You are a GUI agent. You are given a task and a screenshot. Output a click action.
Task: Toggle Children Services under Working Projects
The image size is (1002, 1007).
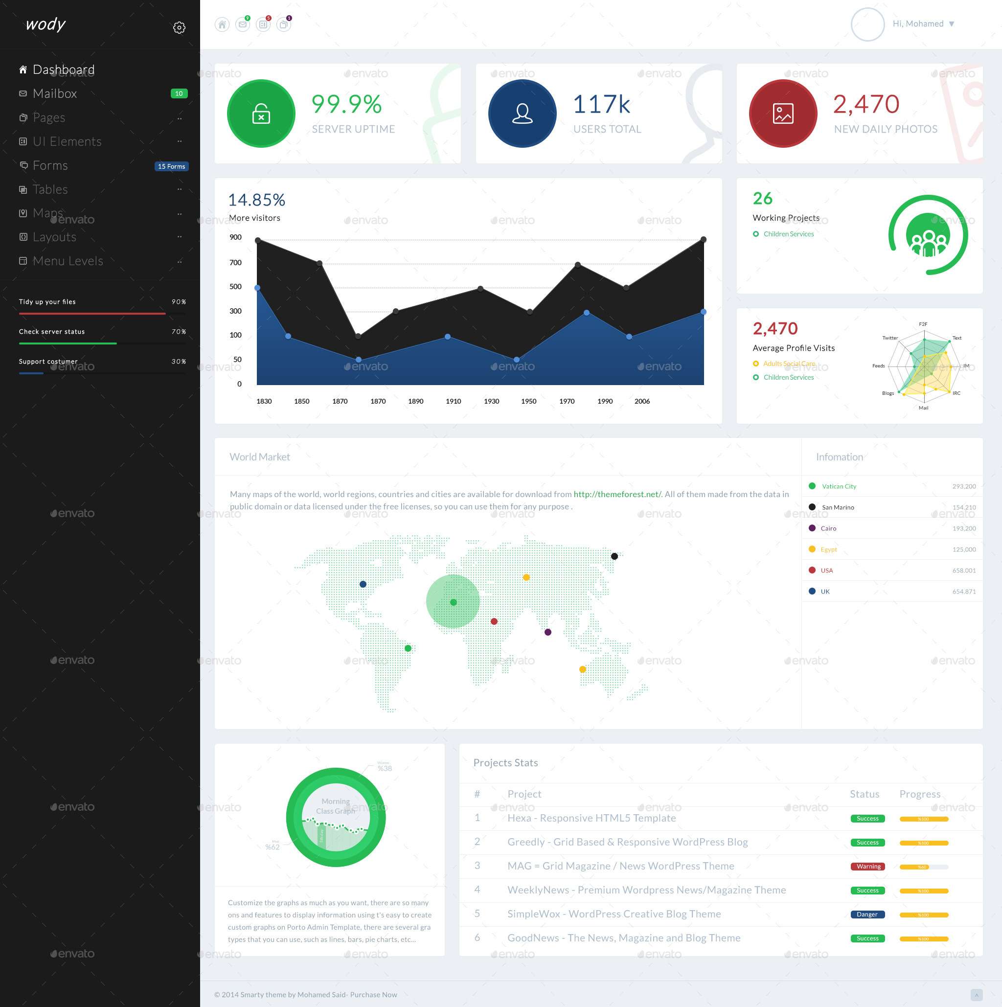point(755,234)
